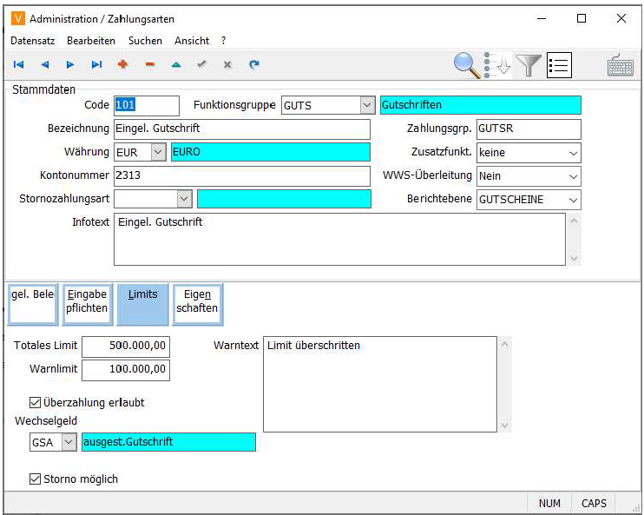Click the refresh arrow icon
This screenshot has width=644, height=515.
(x=253, y=64)
